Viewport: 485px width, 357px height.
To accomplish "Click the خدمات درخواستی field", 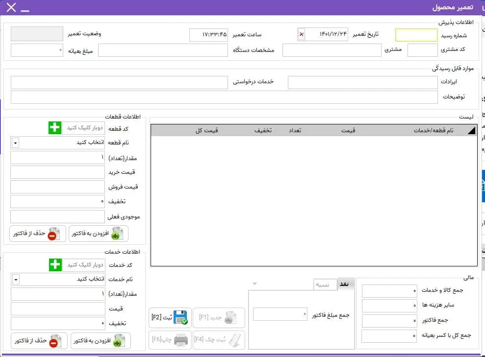I will coord(119,82).
